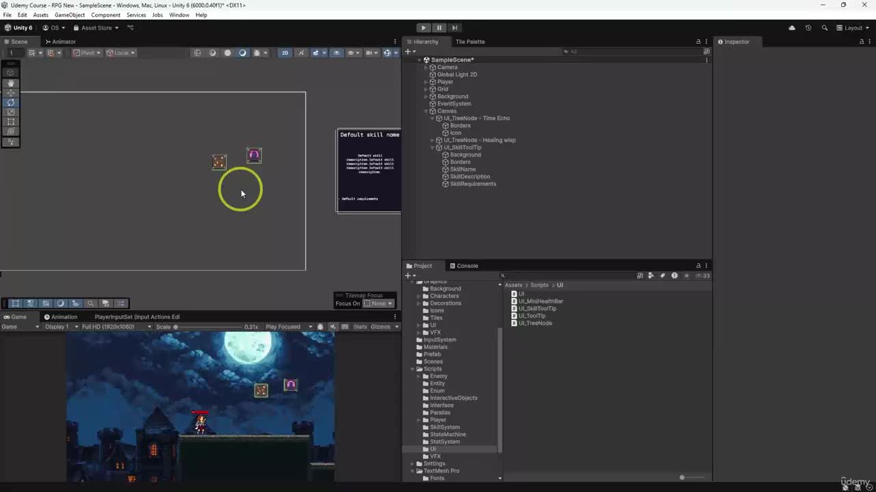Viewport: 876px width, 492px height.
Task: Select the combined Transform tool
Action: (x=10, y=131)
